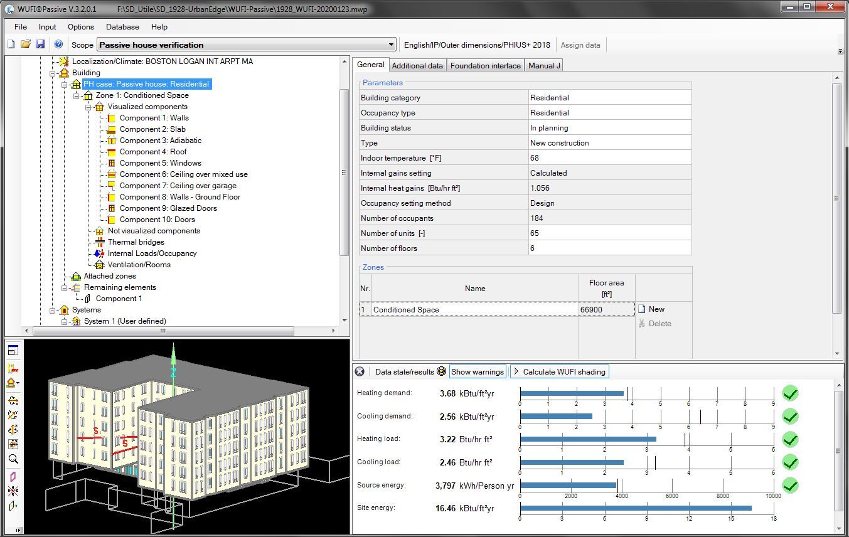Viewport: 849px width, 537px height.
Task: Click the Number of occupants value field
Action: 609,218
